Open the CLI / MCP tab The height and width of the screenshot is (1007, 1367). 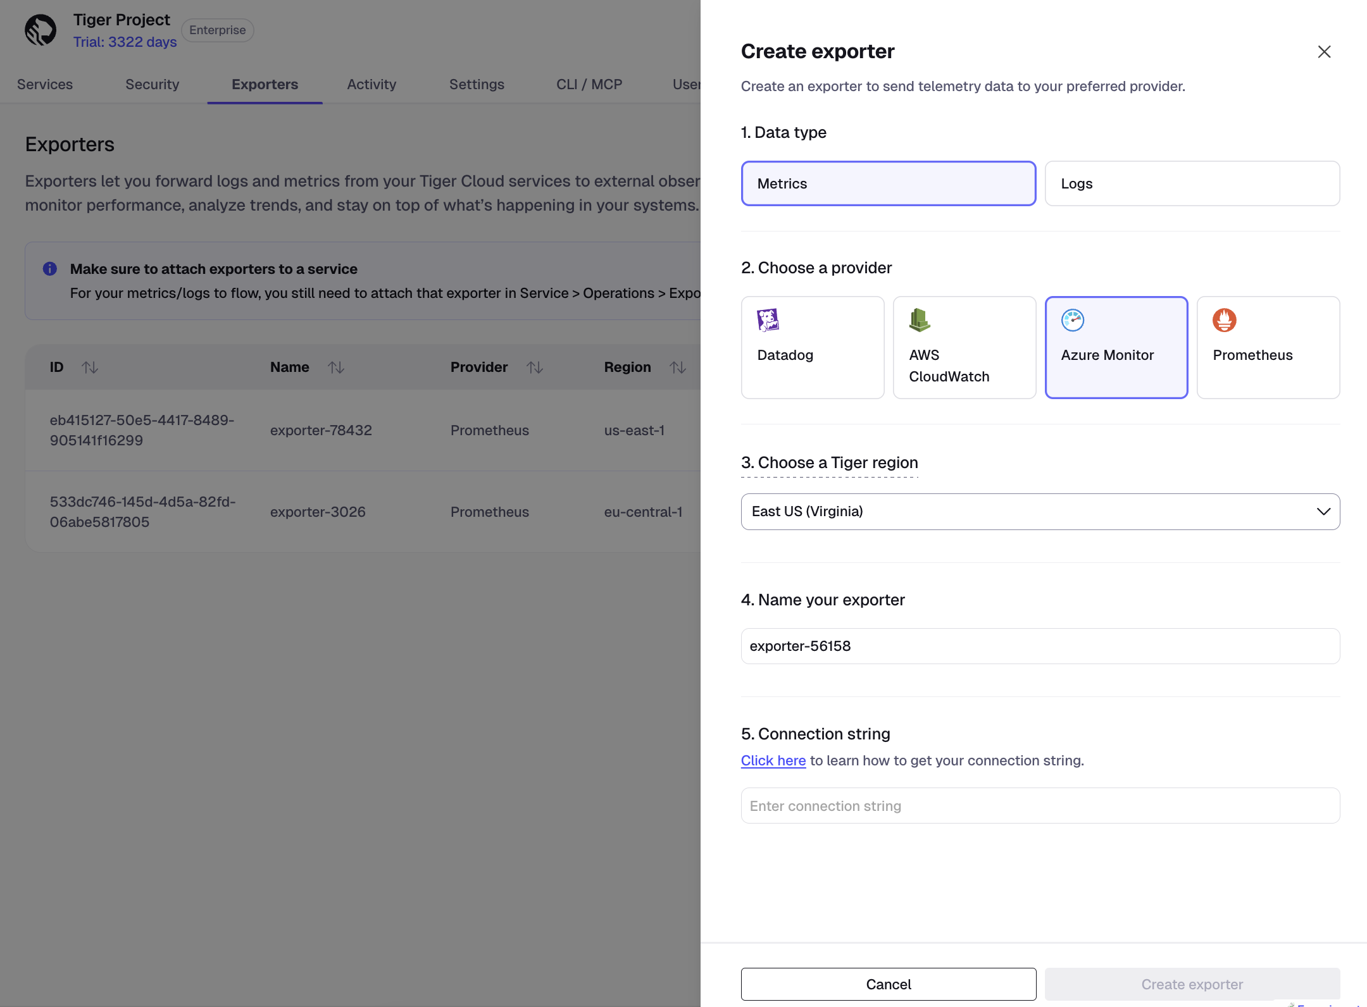pos(588,84)
